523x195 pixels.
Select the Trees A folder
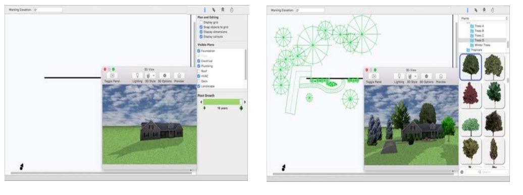click(479, 26)
